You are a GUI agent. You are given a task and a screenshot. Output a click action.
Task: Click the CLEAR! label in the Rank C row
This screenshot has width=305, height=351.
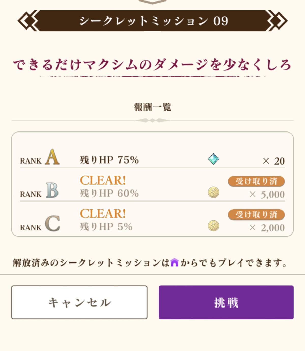pyautogui.click(x=103, y=214)
